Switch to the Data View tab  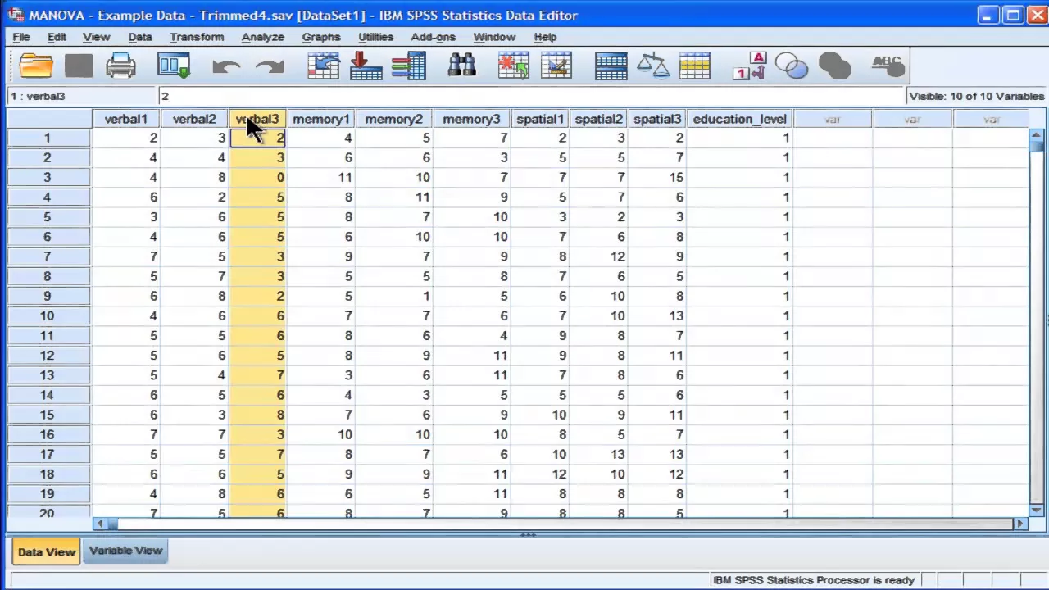47,551
